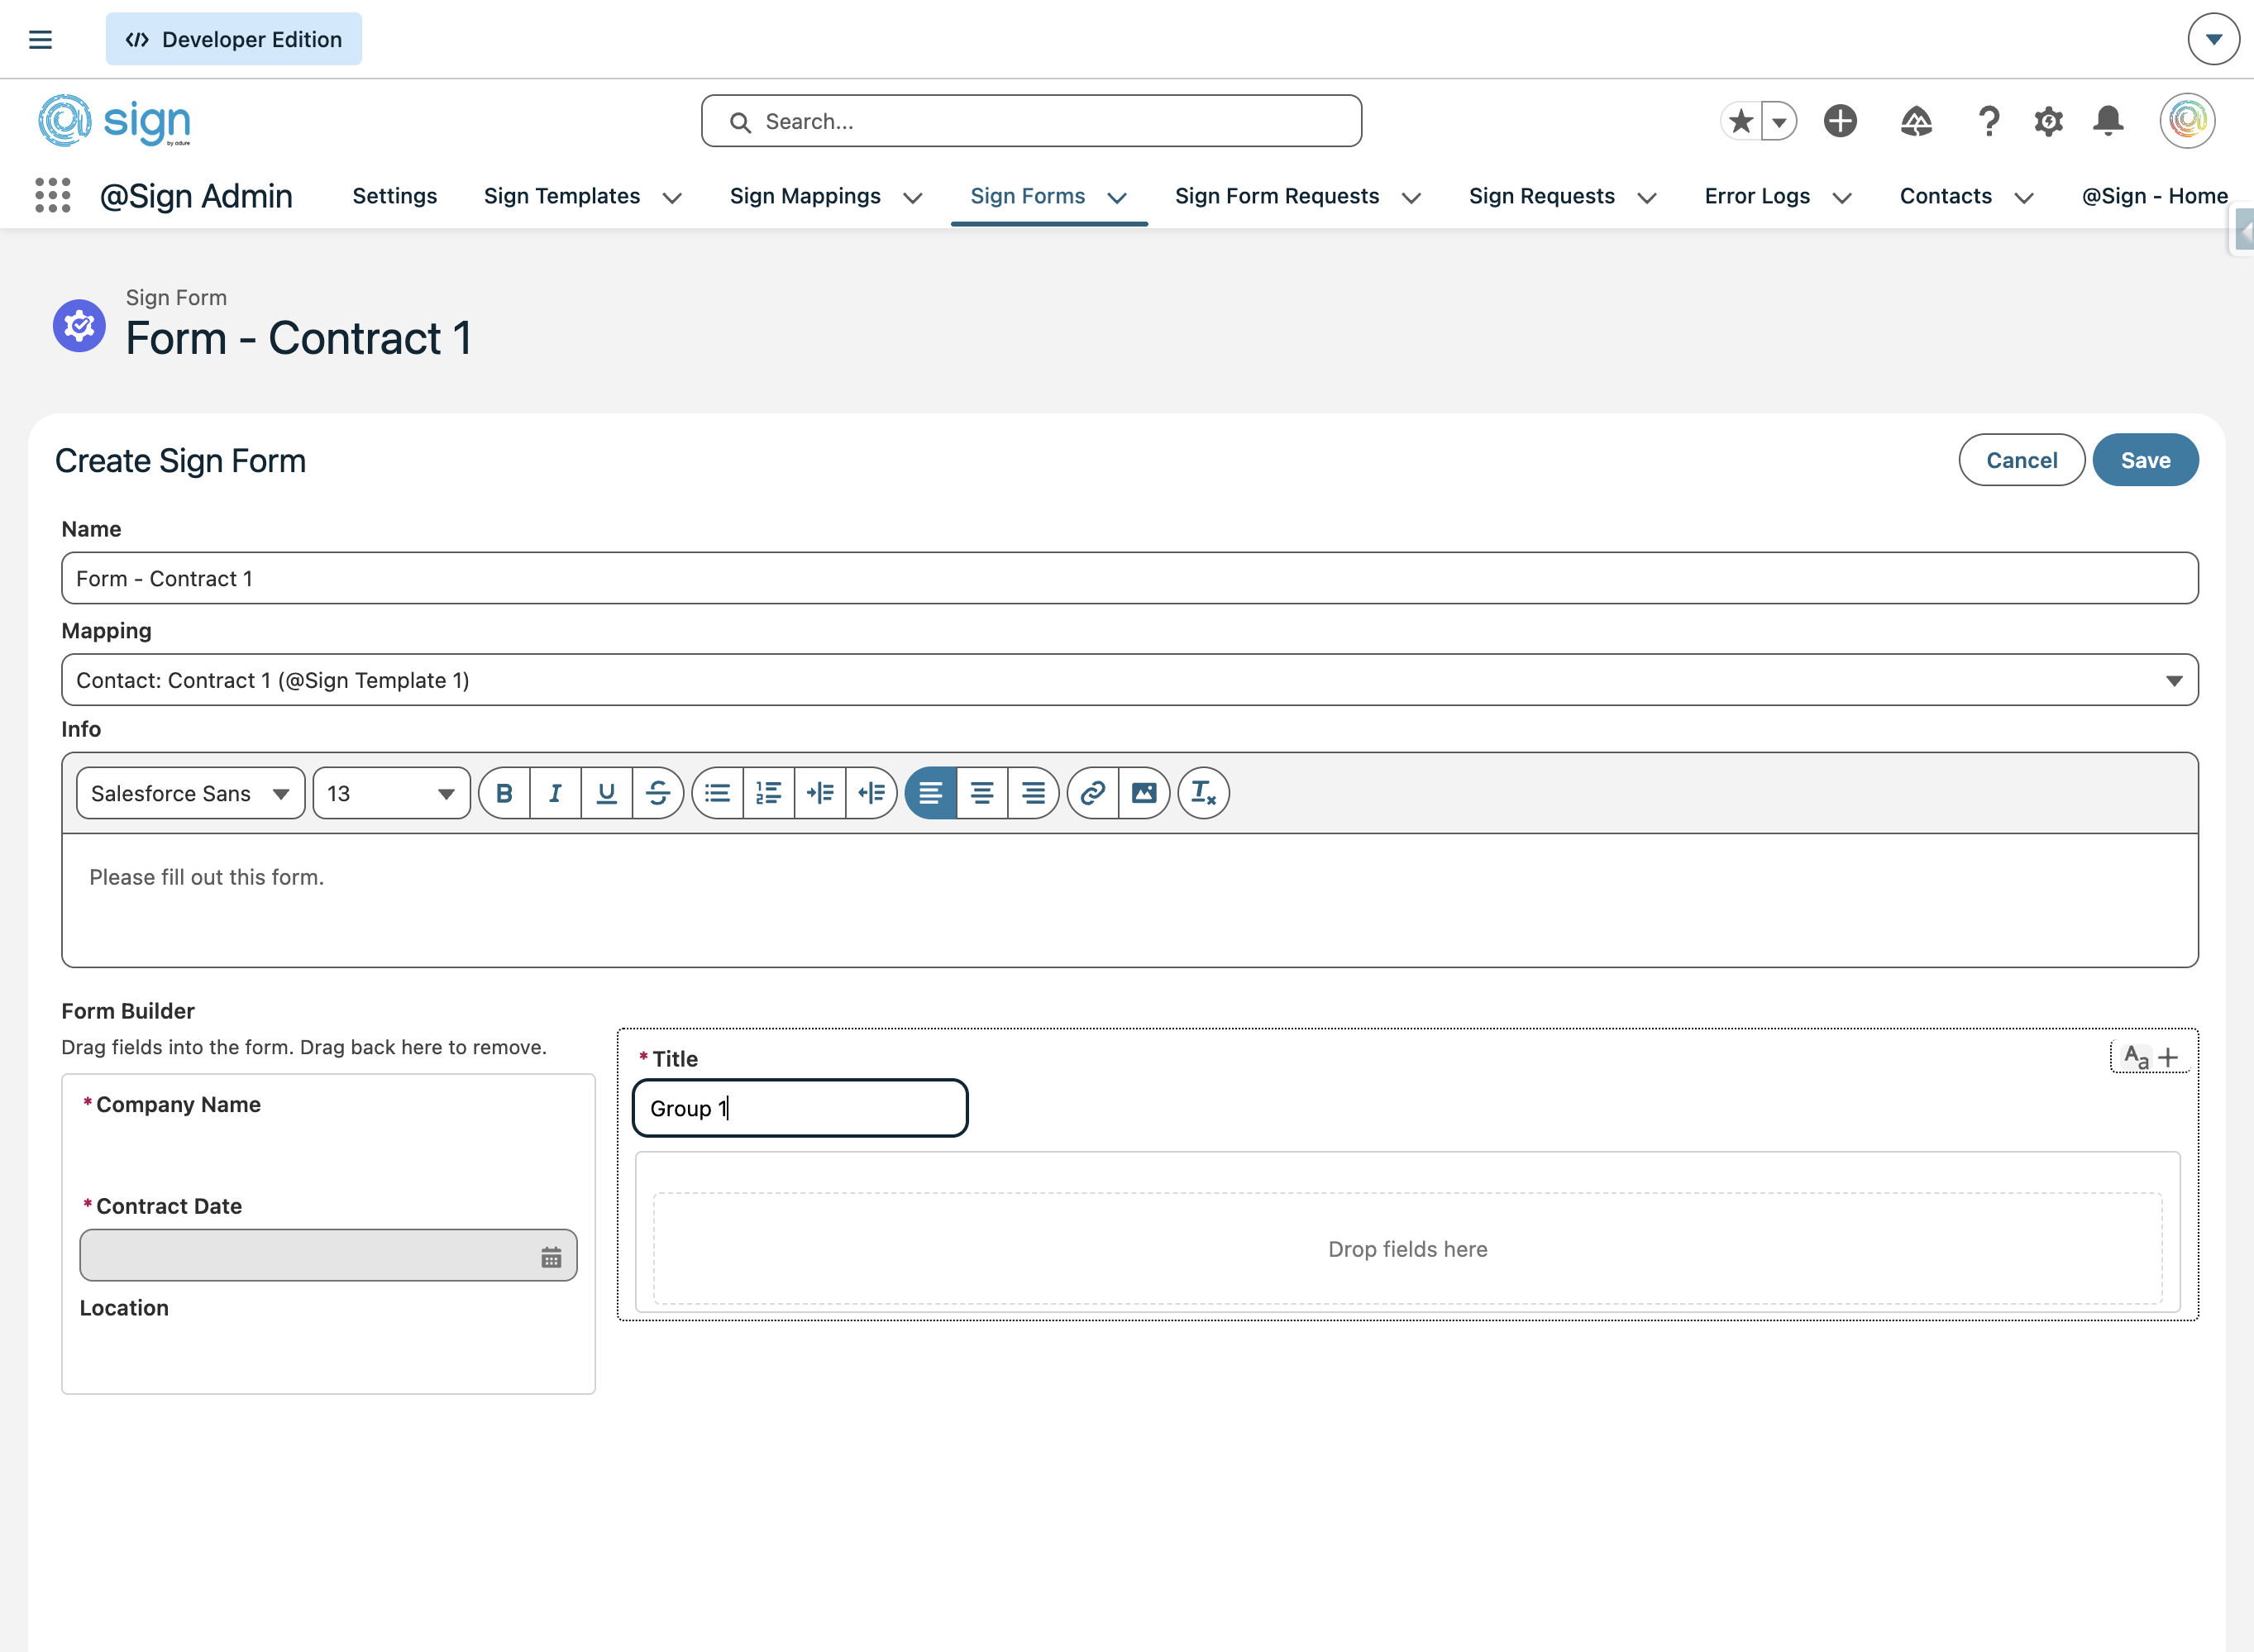2254x1652 pixels.
Task: Remove text formatting
Action: coord(1203,793)
